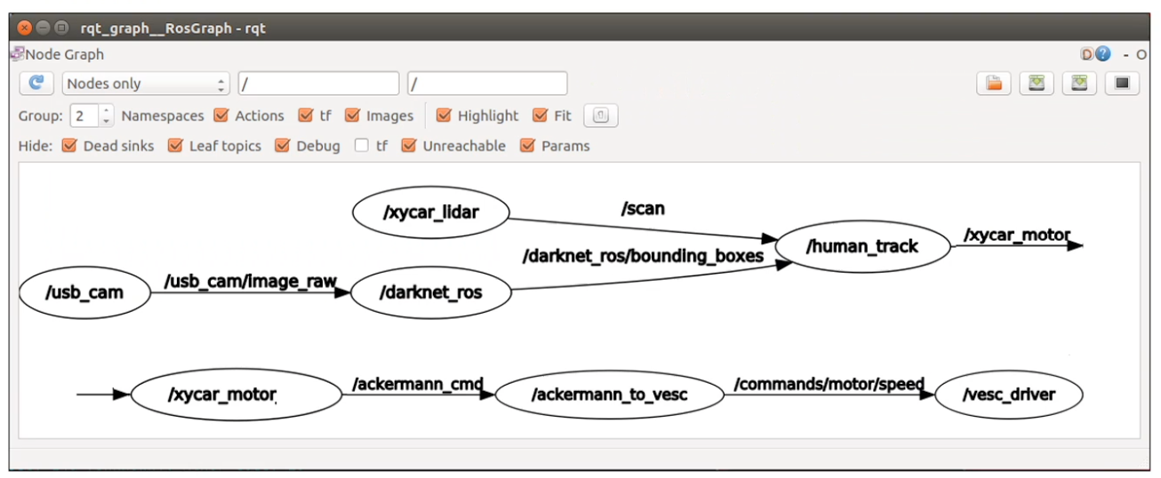Screen dimensions: 1161x478
Task: Uncheck Hide Dead sinks
Action: (x=69, y=146)
